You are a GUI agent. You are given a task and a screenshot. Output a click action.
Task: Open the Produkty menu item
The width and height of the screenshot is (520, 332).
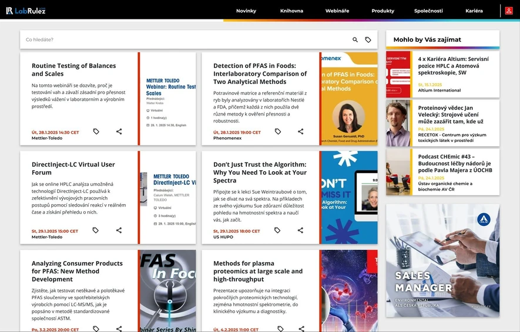pos(383,11)
